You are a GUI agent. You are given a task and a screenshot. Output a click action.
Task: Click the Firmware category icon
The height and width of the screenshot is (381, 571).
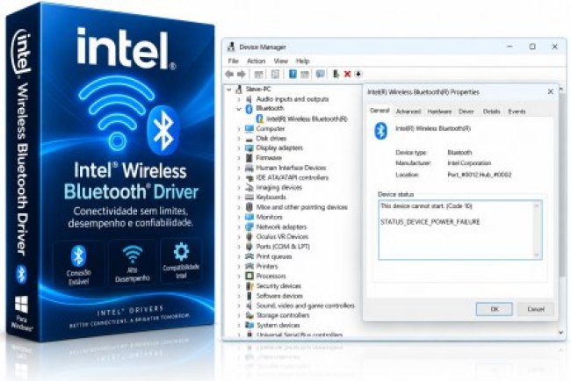pyautogui.click(x=249, y=158)
